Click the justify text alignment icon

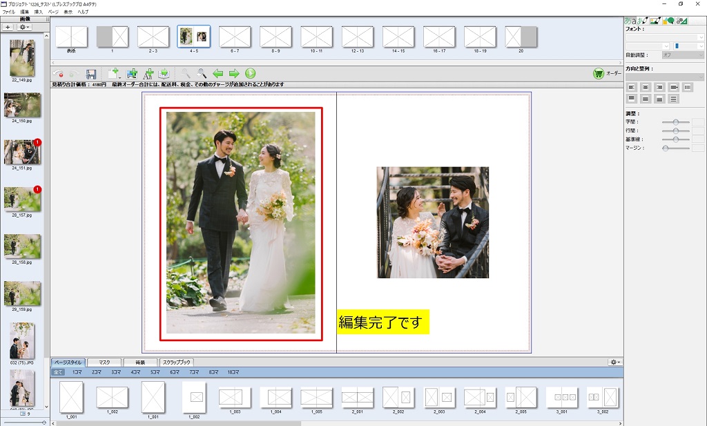click(x=674, y=87)
